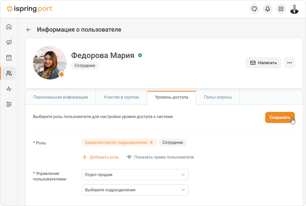Viewport: 306px width, 206px height.
Task: Switch to Персональная информация tab
Action: (61, 97)
